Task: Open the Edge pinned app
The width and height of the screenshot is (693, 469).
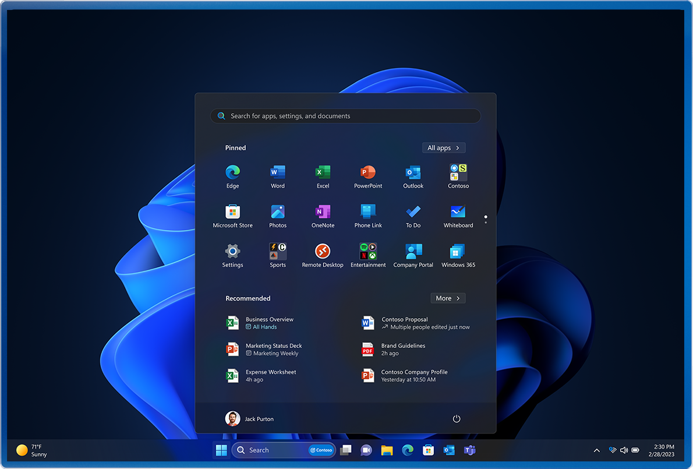Action: (232, 172)
